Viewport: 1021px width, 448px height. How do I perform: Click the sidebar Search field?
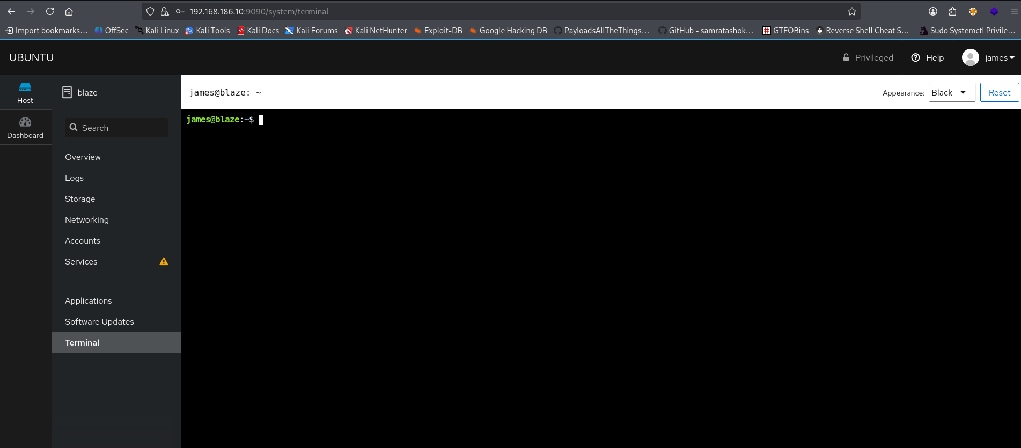click(x=116, y=128)
